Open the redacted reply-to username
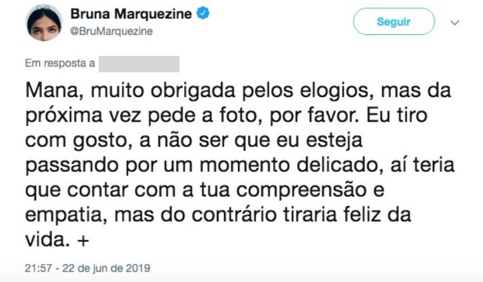The width and height of the screenshot is (483, 282). coord(139,63)
